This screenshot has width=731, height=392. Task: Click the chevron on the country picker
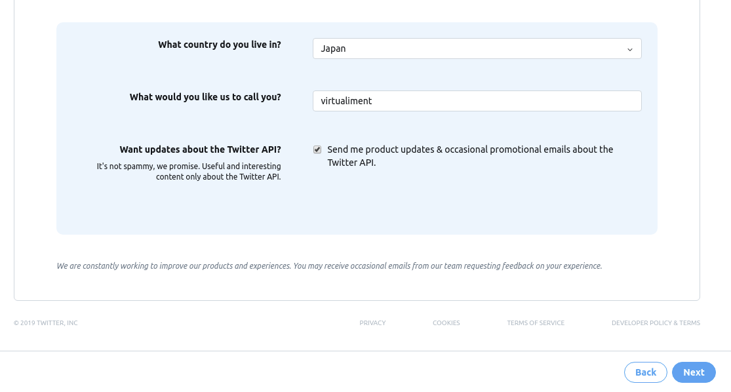[630, 48]
